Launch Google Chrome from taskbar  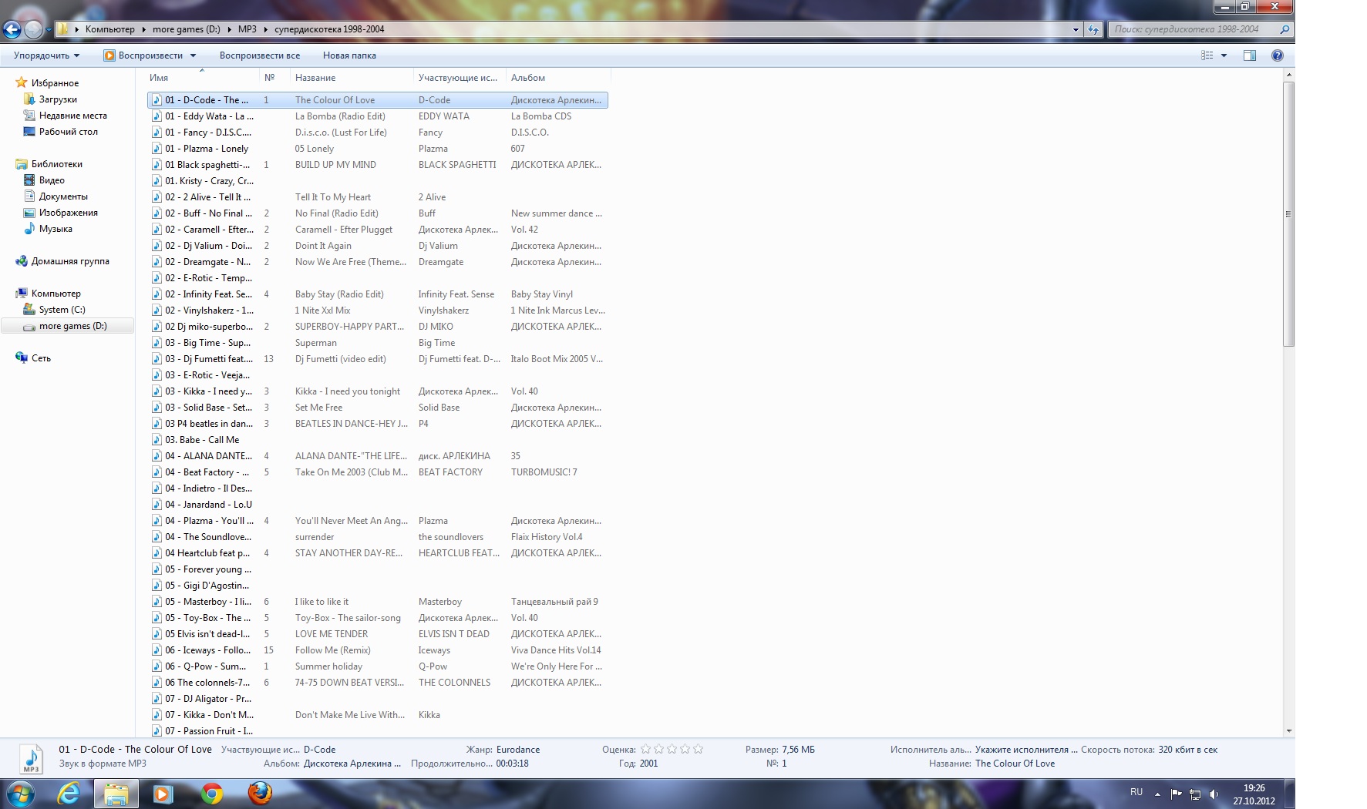coord(211,794)
